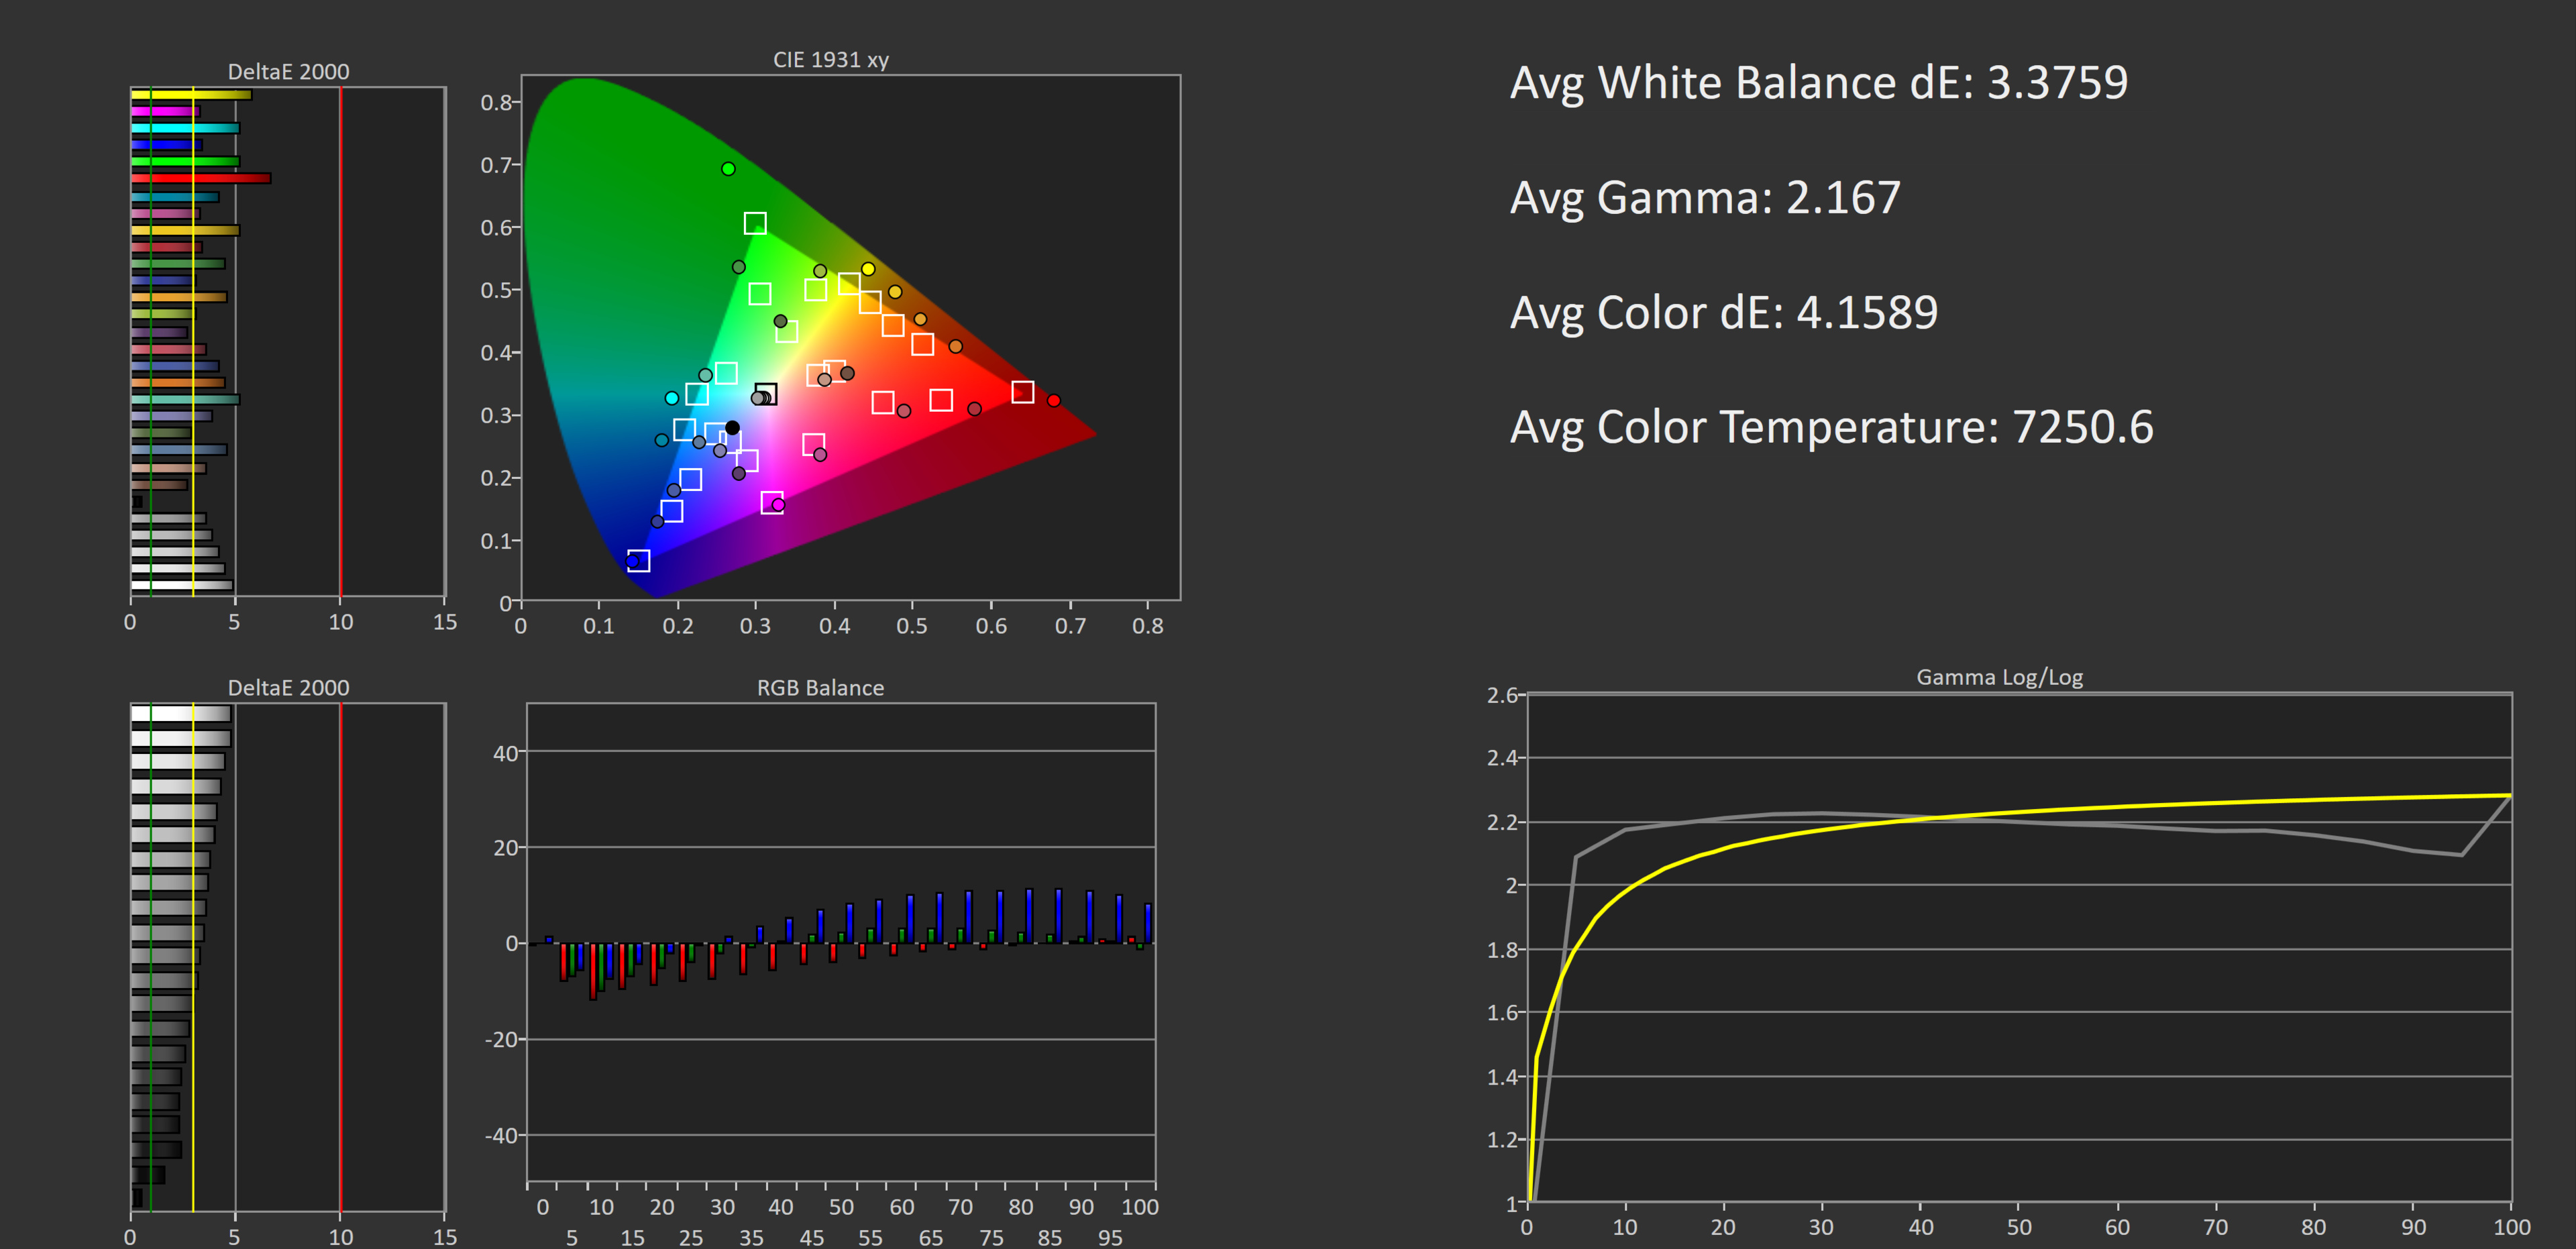The image size is (2576, 1249).
Task: Click the CIE 1931 xy chart title
Action: [x=830, y=60]
